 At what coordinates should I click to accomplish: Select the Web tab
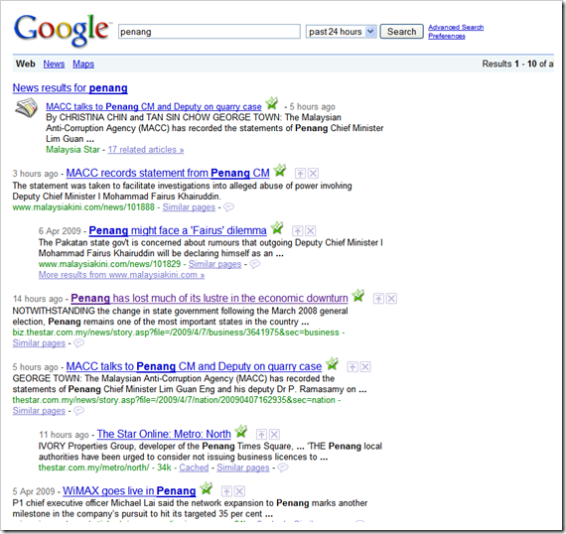coord(25,64)
